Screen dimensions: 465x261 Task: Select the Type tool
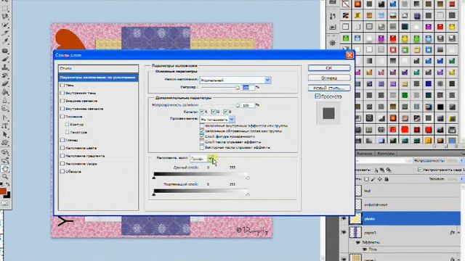(x=5, y=126)
